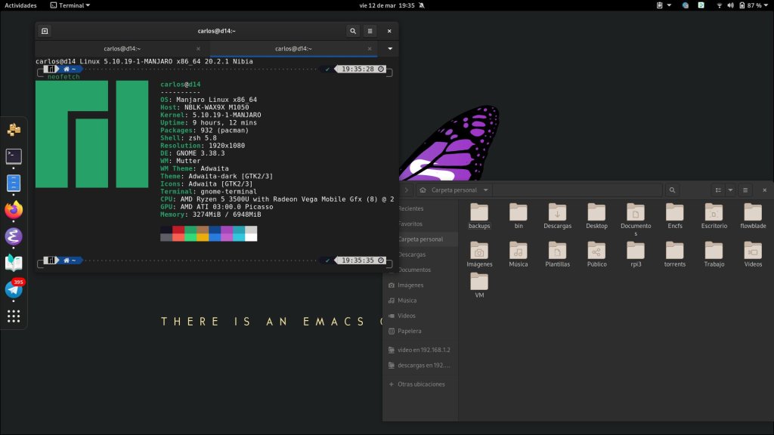This screenshot has width=774, height=435.
Task: Select Papelera in the sidebar
Action: tap(409, 331)
